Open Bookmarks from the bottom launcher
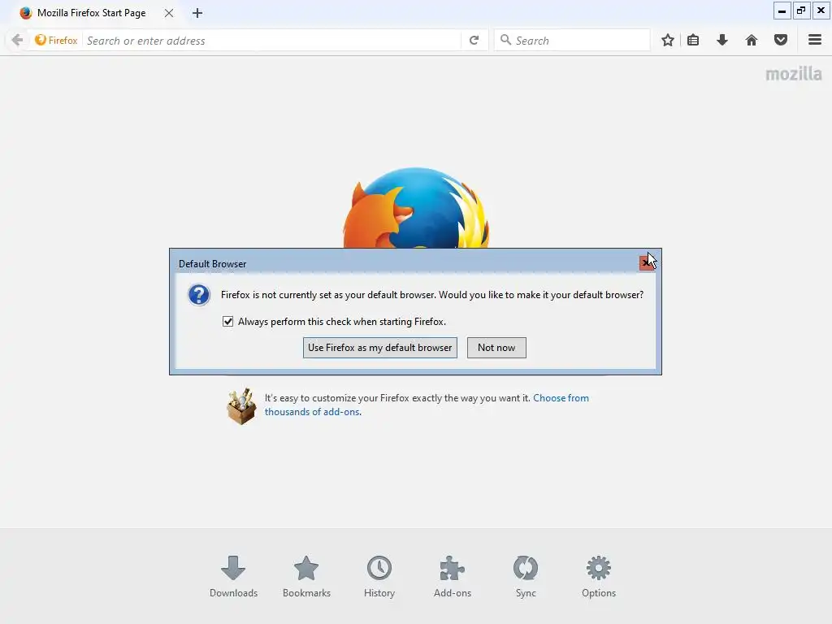 tap(306, 577)
